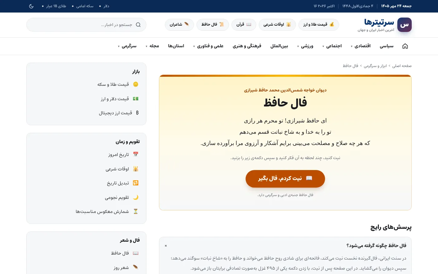Open the قیمت ارز دیجیتال sidebar link
This screenshot has width=438, height=274.
click(x=115, y=113)
